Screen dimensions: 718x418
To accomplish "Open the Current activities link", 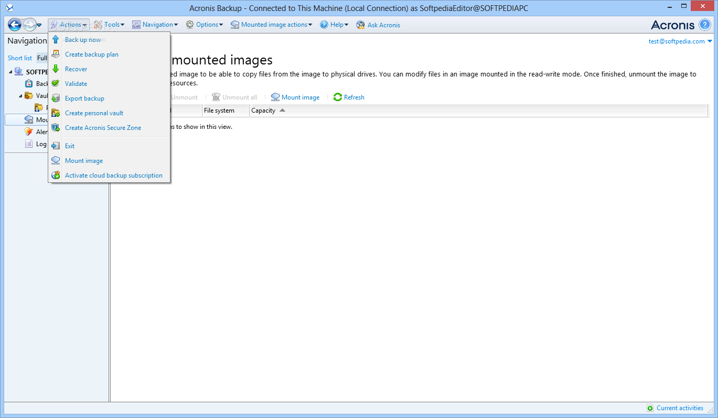I will [675, 408].
